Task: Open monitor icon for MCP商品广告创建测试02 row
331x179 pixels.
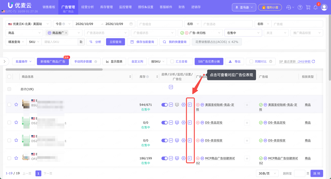Action: 177,158
